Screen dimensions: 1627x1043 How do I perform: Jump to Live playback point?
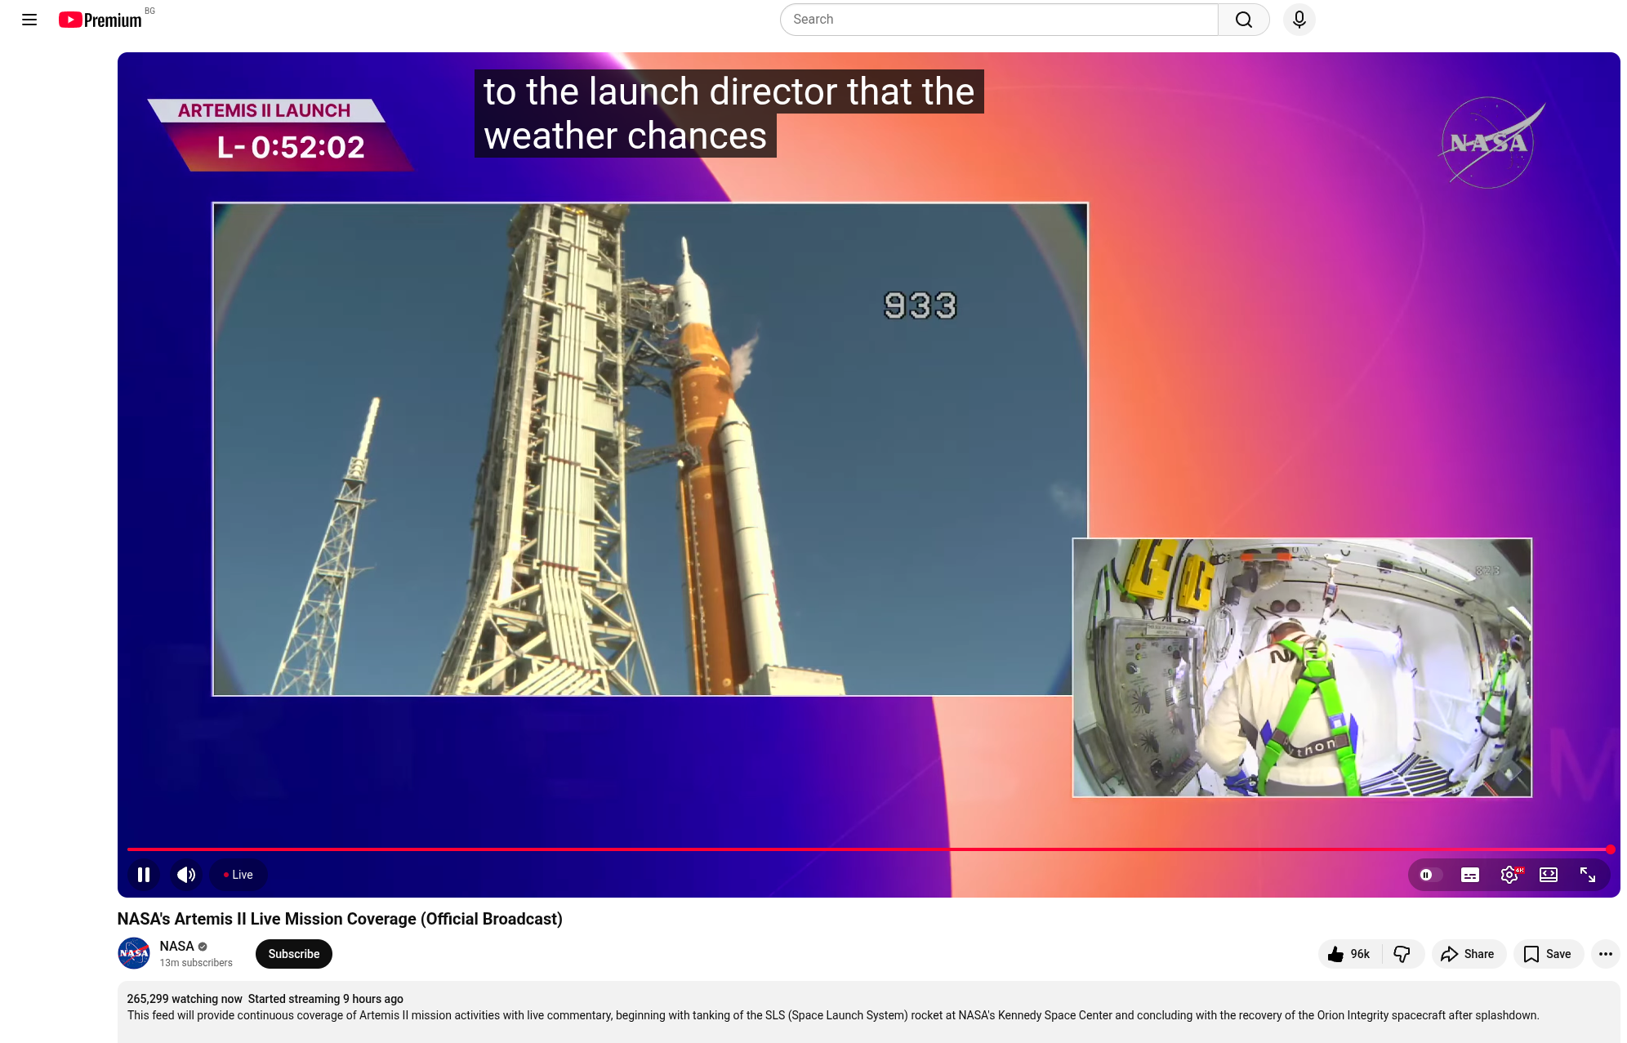click(x=238, y=875)
